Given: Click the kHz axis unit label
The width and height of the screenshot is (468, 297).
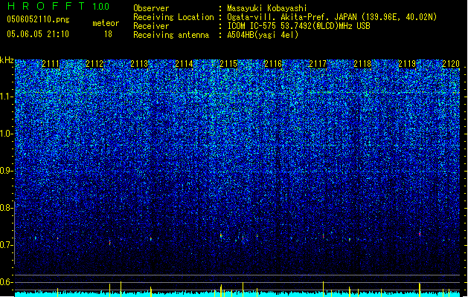Looking at the screenshot, I should 7,60.
